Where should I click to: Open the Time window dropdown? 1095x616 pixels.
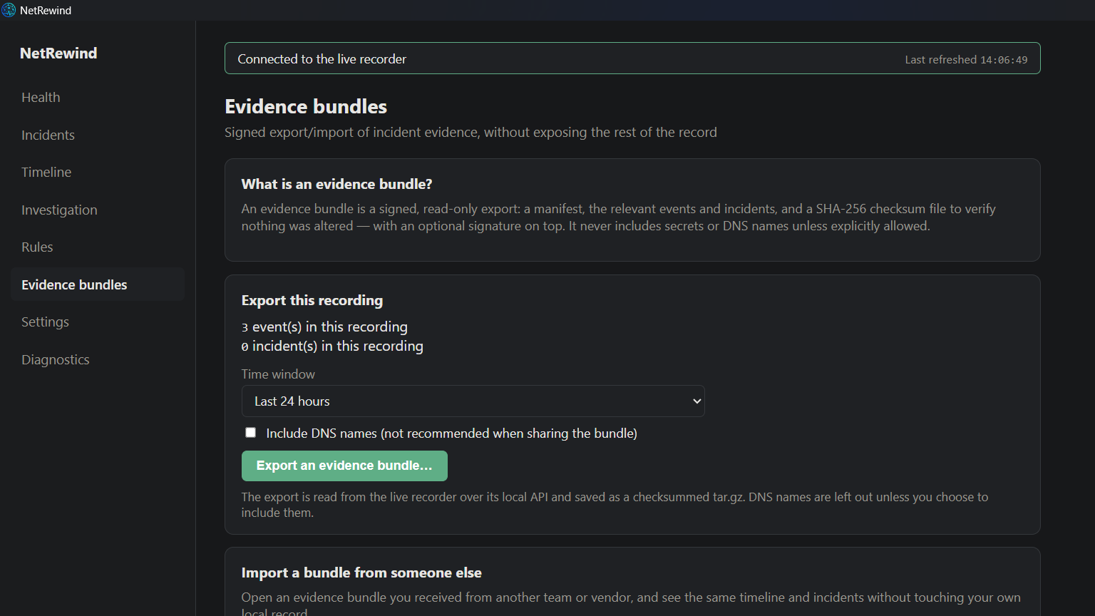click(x=473, y=401)
